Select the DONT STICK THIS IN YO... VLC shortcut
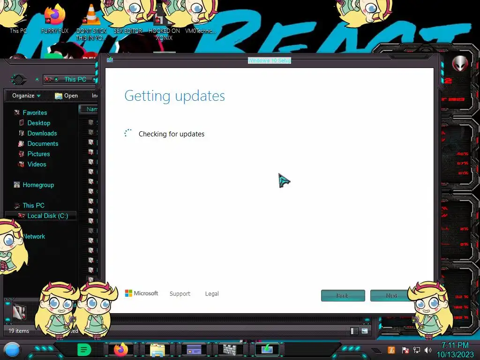Viewport: 480px width, 360px height. coord(91,22)
